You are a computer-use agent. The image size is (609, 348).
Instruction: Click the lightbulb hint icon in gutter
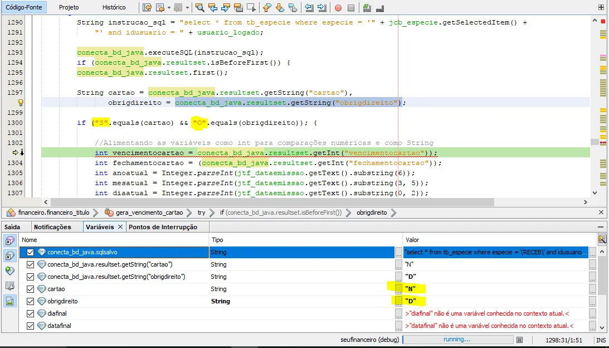[x=21, y=103]
